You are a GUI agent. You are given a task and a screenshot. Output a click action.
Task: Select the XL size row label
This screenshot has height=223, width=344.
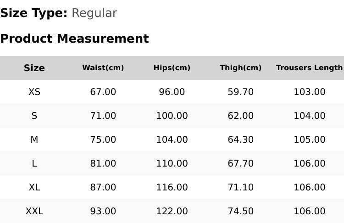pos(34,188)
